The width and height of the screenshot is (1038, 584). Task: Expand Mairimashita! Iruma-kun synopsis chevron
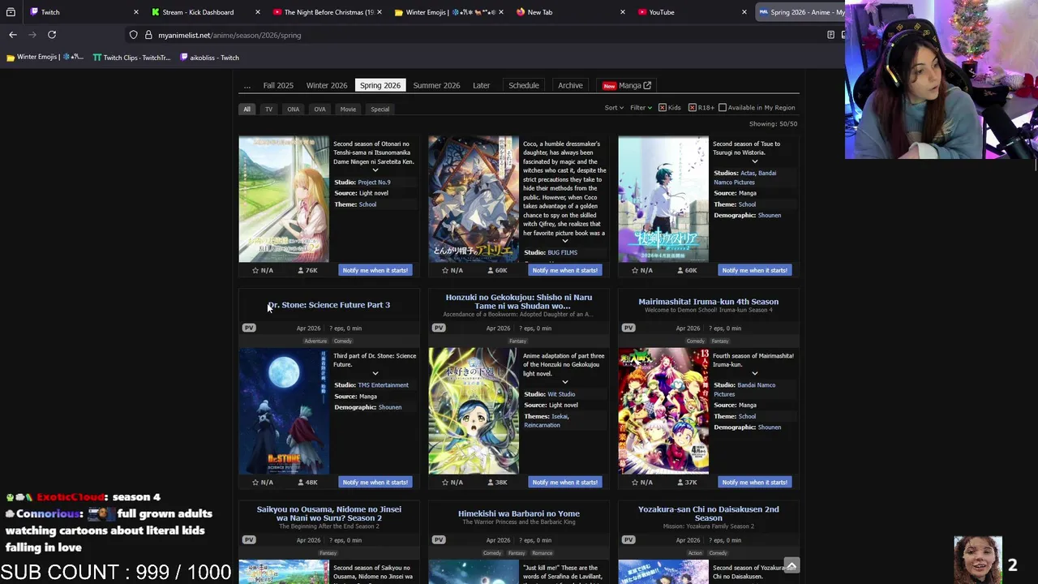755,373
